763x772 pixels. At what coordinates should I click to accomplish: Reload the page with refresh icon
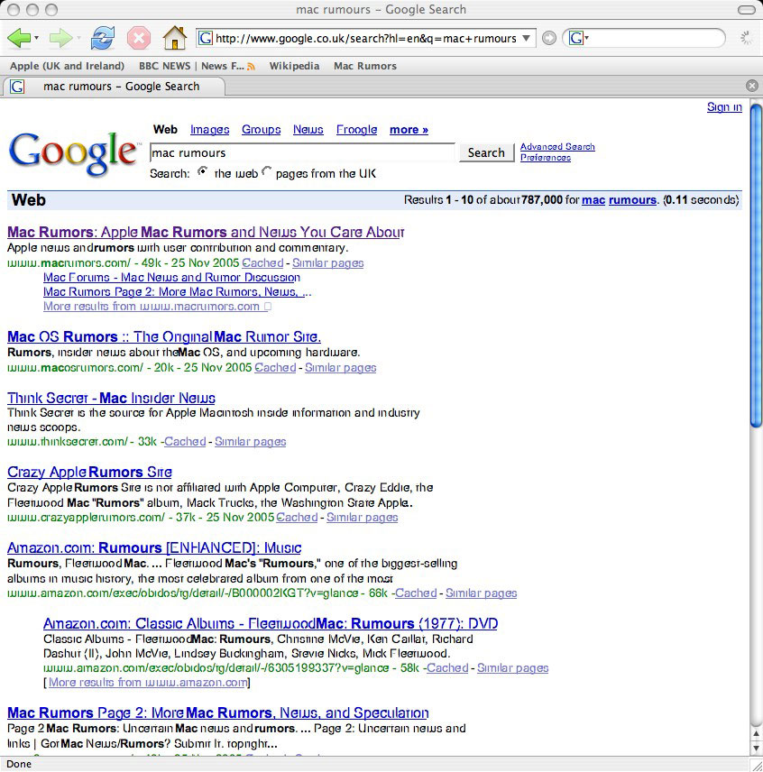pos(103,38)
